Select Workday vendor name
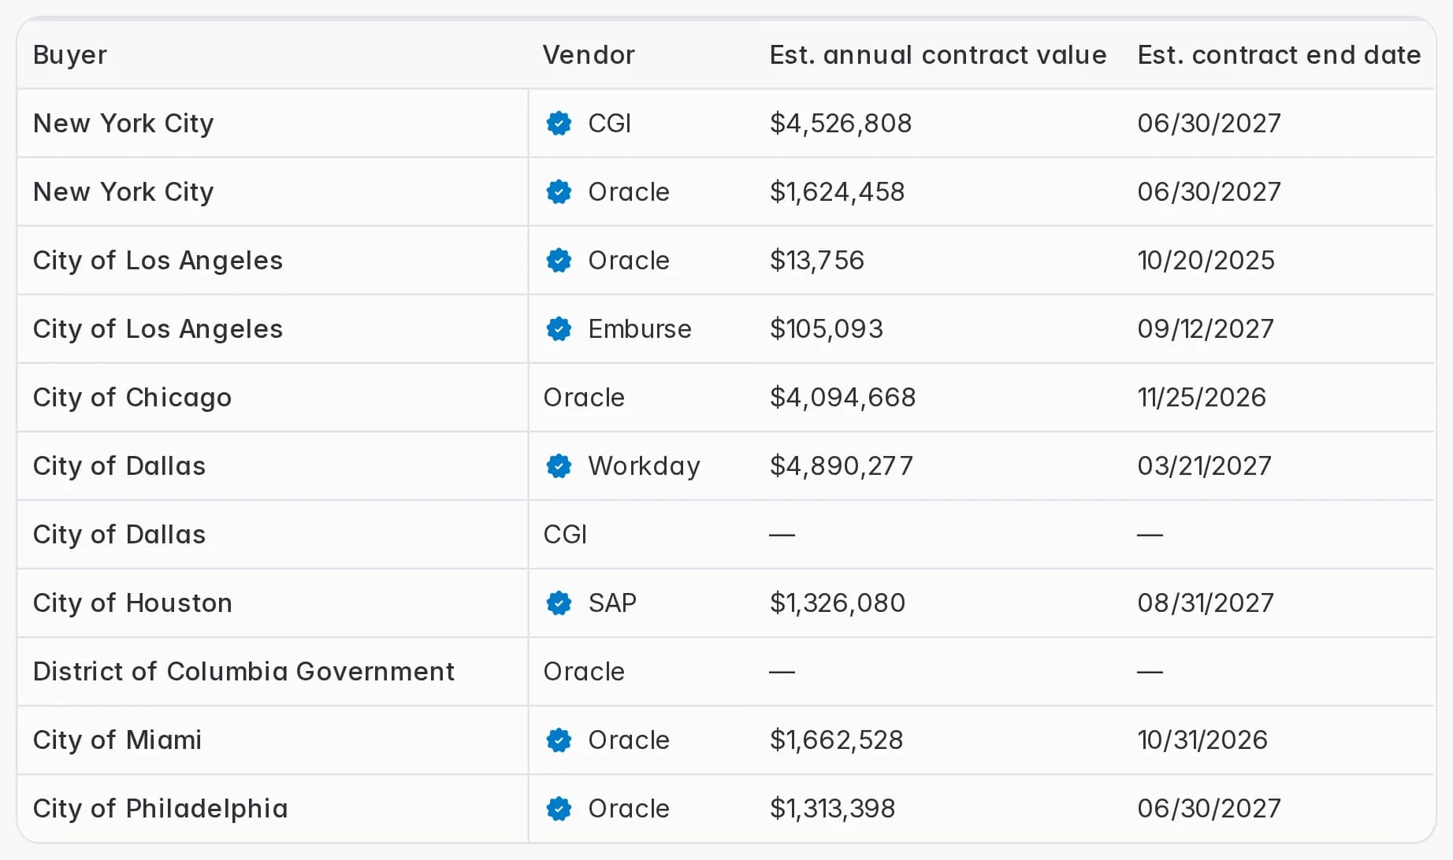Screen dimensions: 1453x860 point(644,466)
